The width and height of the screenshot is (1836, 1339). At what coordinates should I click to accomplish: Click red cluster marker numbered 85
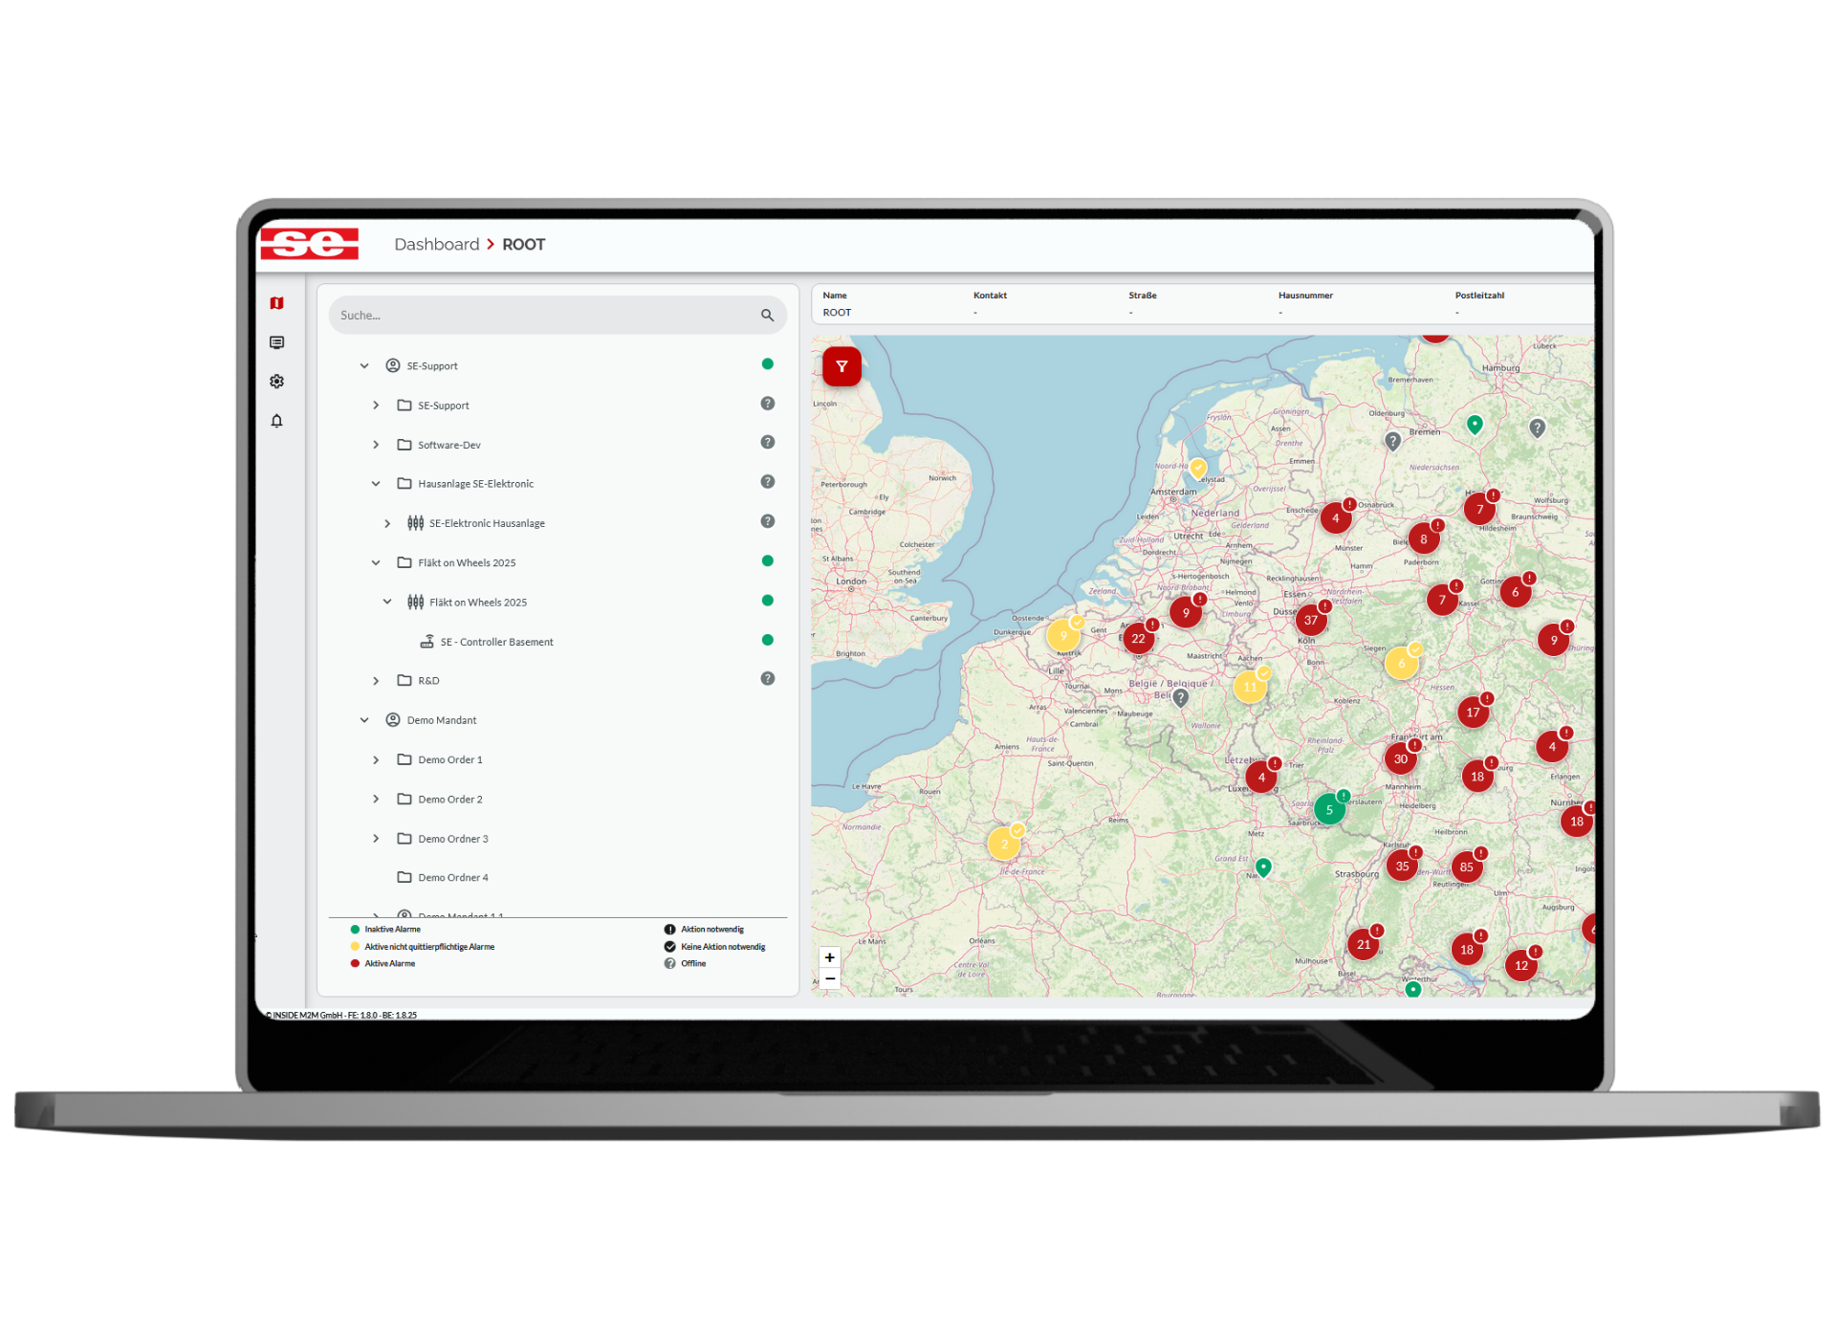coord(1466,867)
